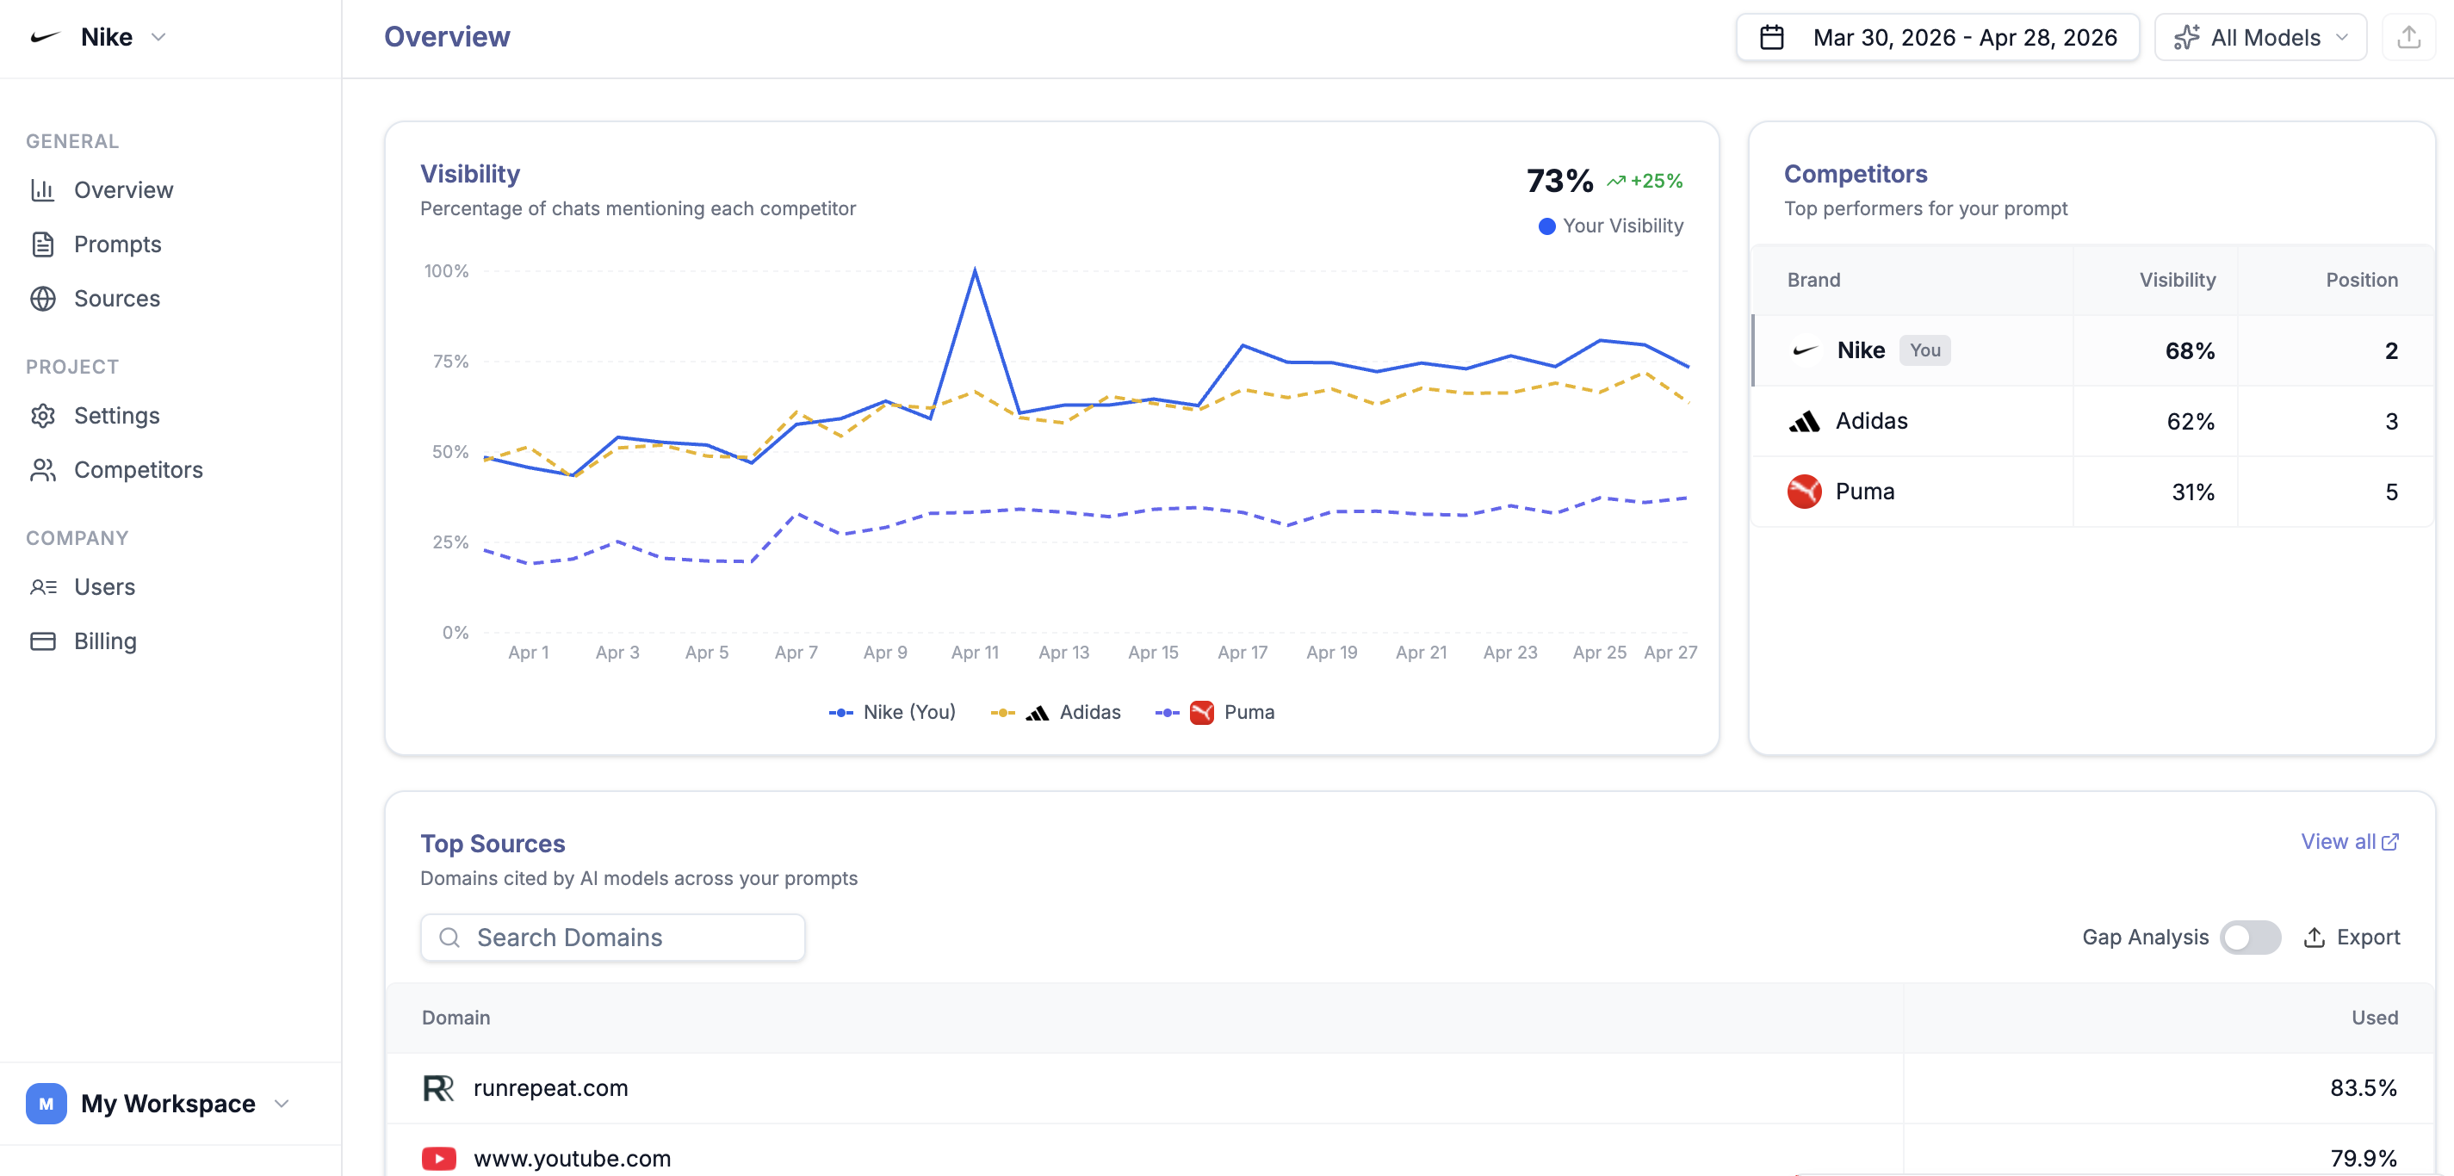Toggle Nike (You) series in chart legend

point(892,712)
